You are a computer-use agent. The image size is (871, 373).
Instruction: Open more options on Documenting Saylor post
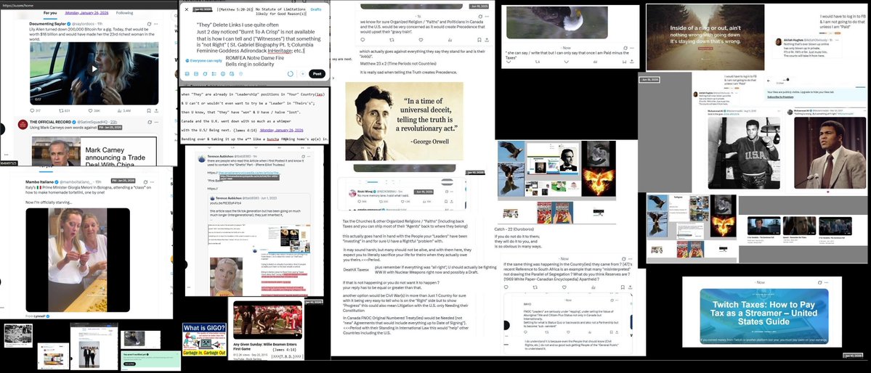155,24
